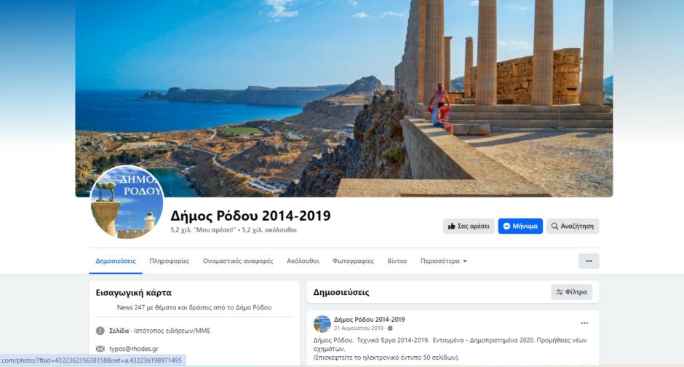Select the Ονομαστικές αναφορές tab
Screen dimensions: 684x367
coord(238,261)
